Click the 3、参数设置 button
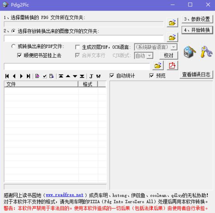This screenshot has height=213, width=215. (x=197, y=19)
